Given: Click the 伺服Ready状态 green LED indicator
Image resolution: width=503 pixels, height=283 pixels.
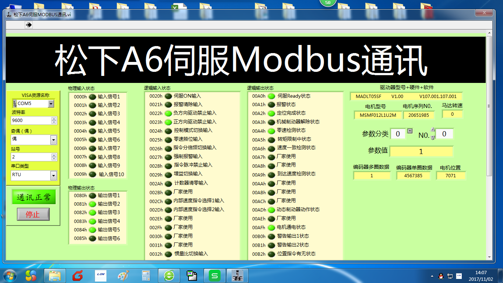Looking at the screenshot, I should [271, 96].
